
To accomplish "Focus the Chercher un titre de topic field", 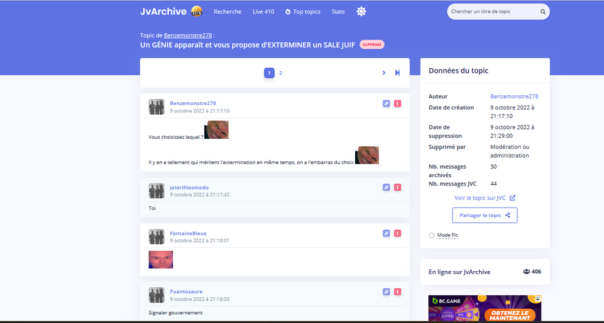I will [x=493, y=12].
